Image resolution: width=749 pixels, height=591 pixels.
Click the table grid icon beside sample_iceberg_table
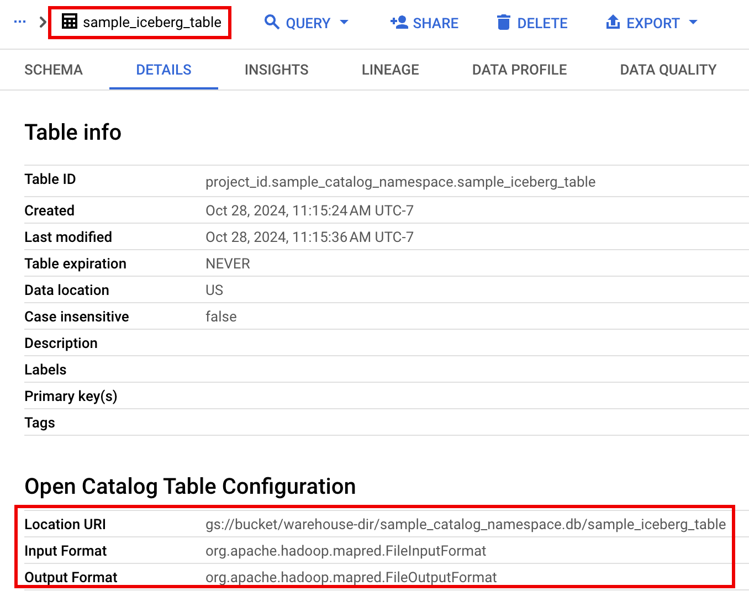(x=70, y=23)
